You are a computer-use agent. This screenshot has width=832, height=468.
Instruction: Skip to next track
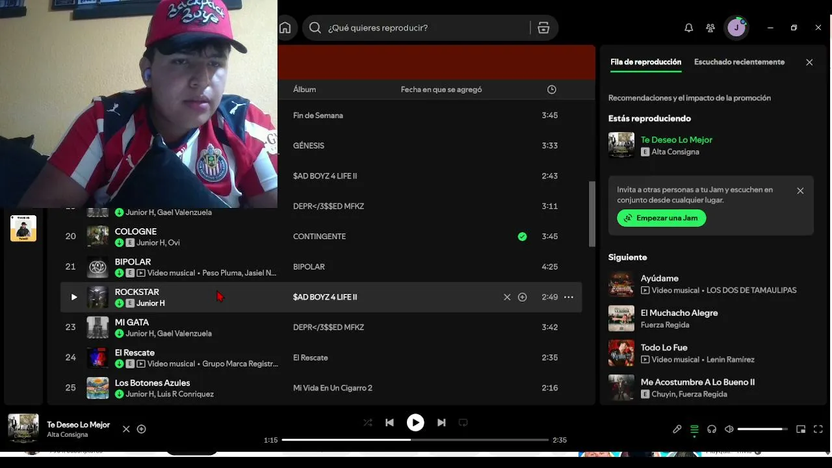(441, 422)
